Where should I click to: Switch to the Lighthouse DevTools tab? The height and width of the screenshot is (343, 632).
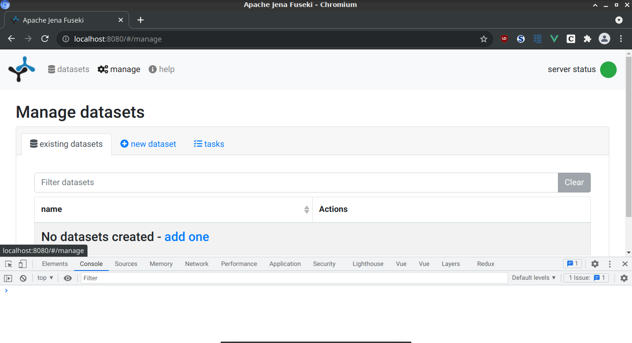point(368,264)
